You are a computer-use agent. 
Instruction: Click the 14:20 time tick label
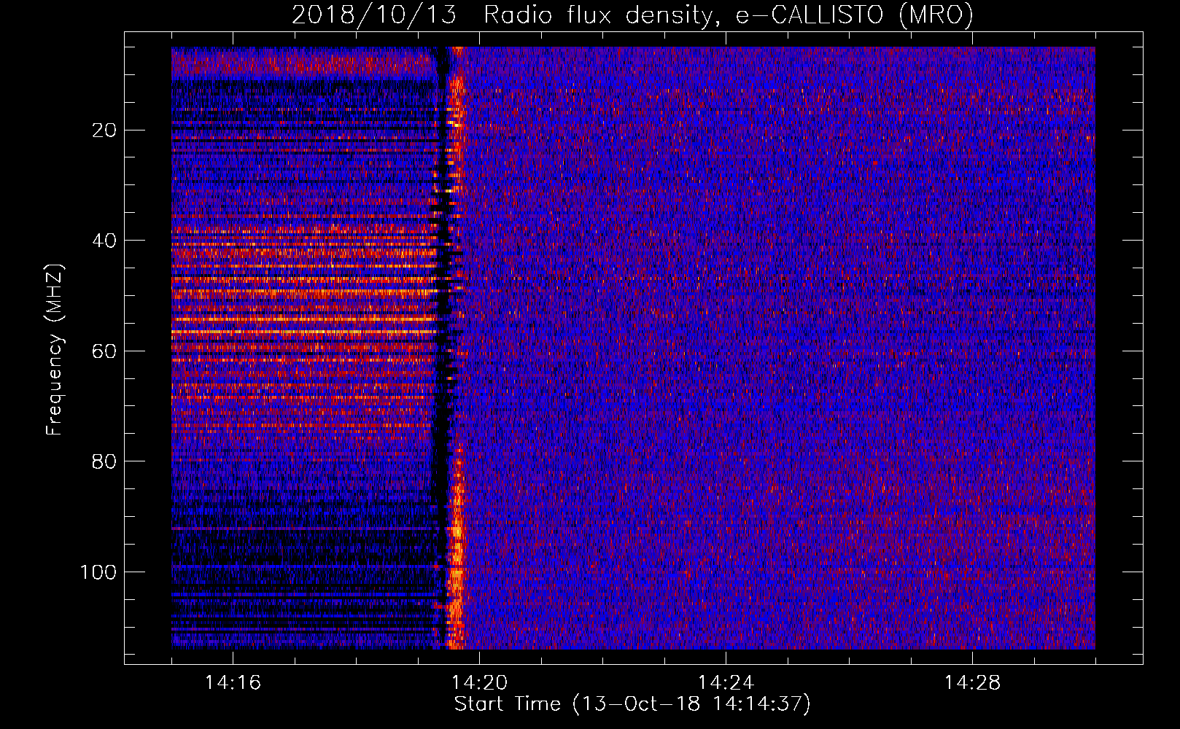pyautogui.click(x=479, y=683)
